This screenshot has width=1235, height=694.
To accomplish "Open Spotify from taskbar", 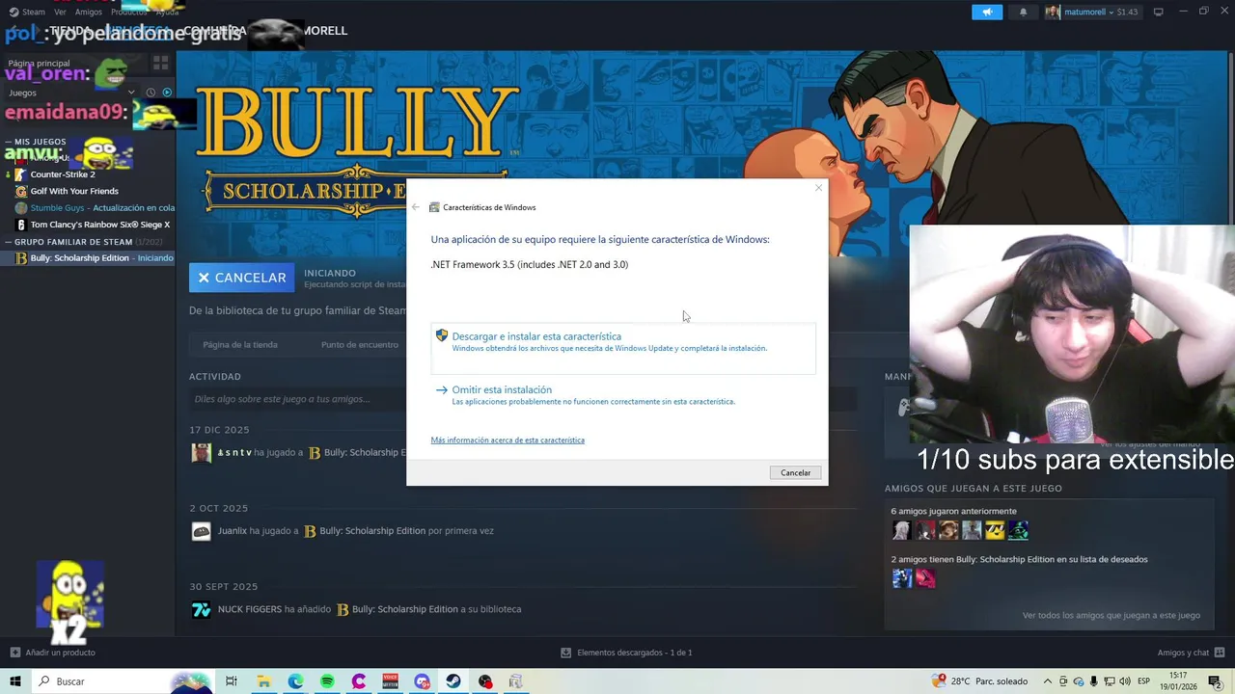I will [327, 681].
